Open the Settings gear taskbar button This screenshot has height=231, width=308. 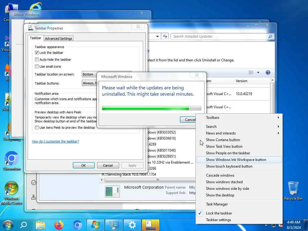132,225
